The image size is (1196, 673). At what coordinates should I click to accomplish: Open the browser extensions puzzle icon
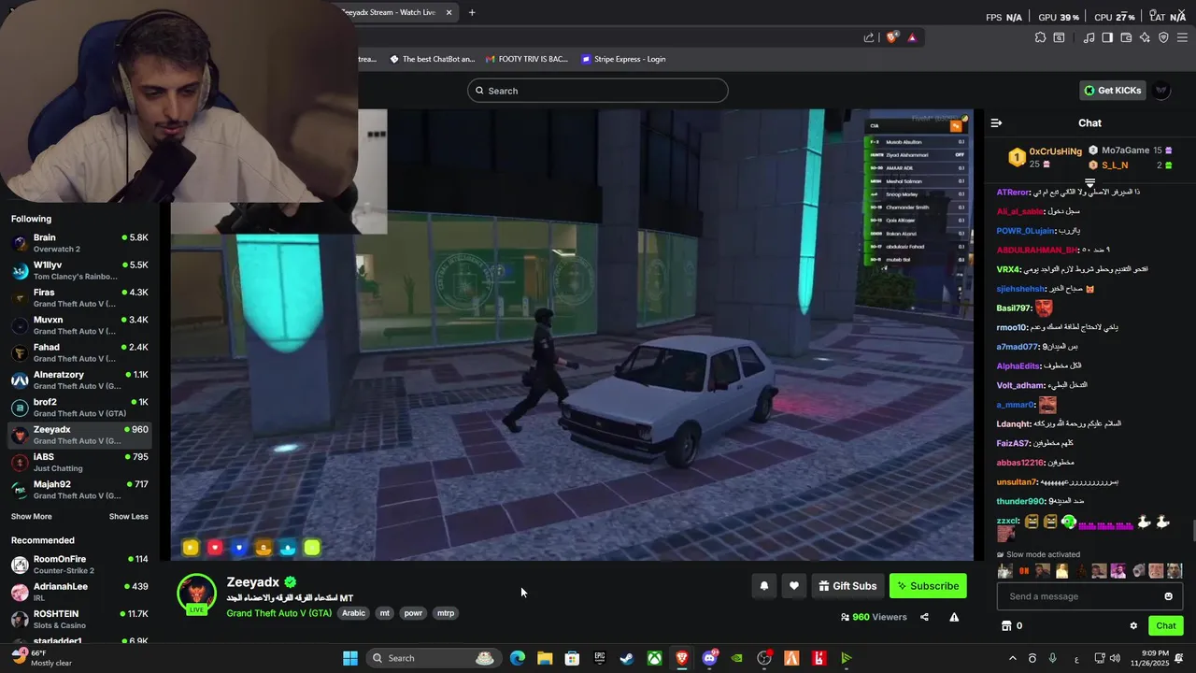point(1040,37)
